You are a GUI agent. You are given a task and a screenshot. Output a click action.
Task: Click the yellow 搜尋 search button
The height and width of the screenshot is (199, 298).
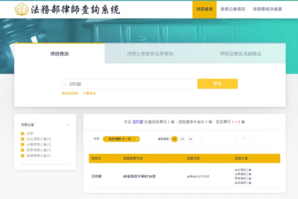tap(217, 84)
